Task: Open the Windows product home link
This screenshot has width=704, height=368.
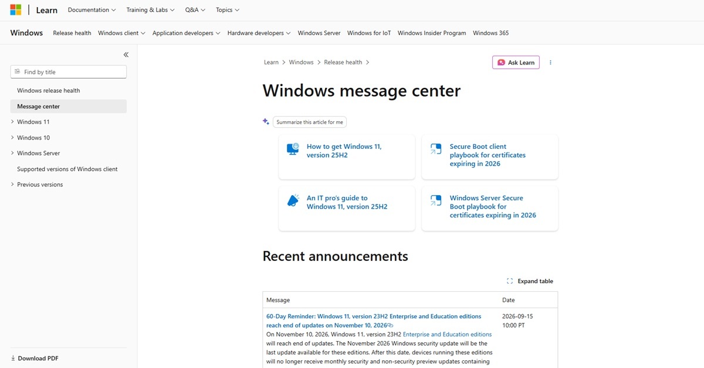Action: click(x=26, y=33)
